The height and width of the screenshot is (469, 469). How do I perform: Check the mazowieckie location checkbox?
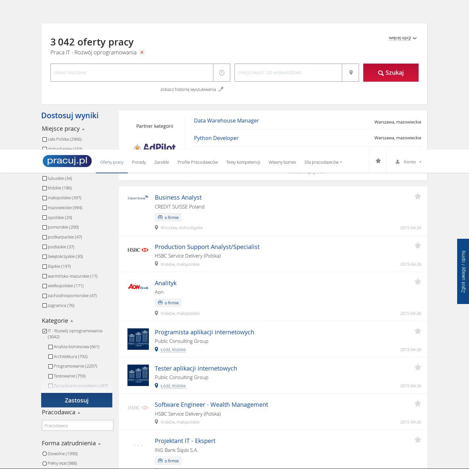[44, 208]
